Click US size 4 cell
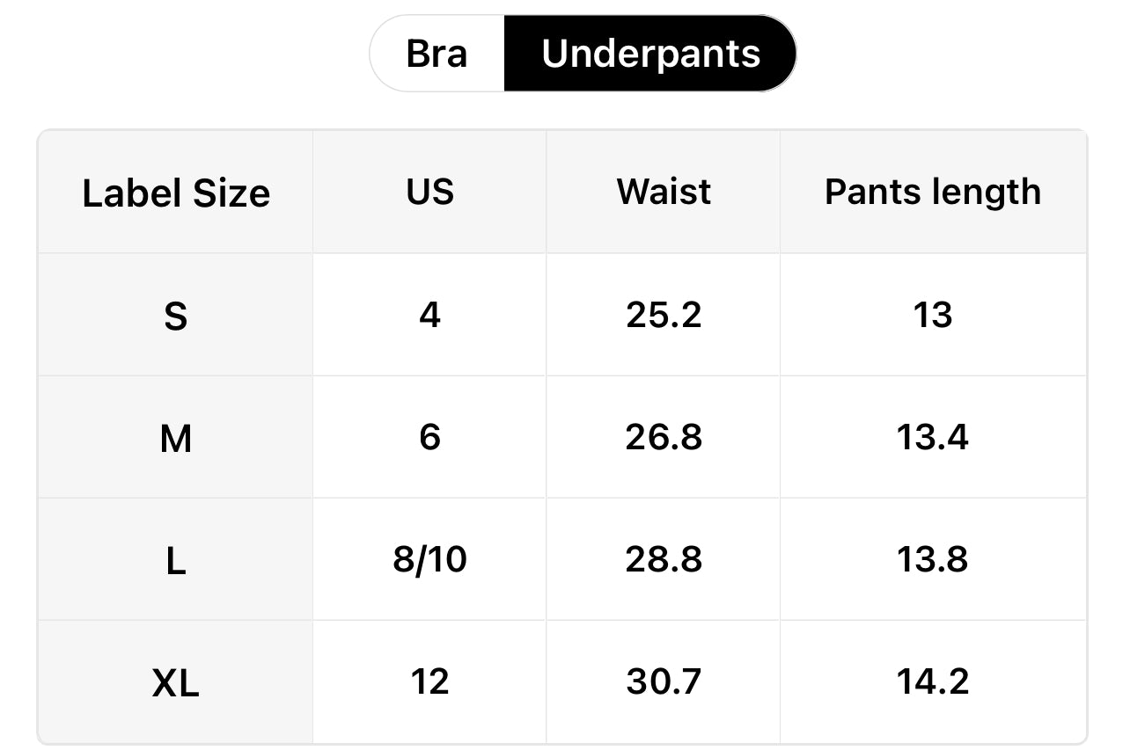This screenshot has width=1130, height=750. click(429, 315)
